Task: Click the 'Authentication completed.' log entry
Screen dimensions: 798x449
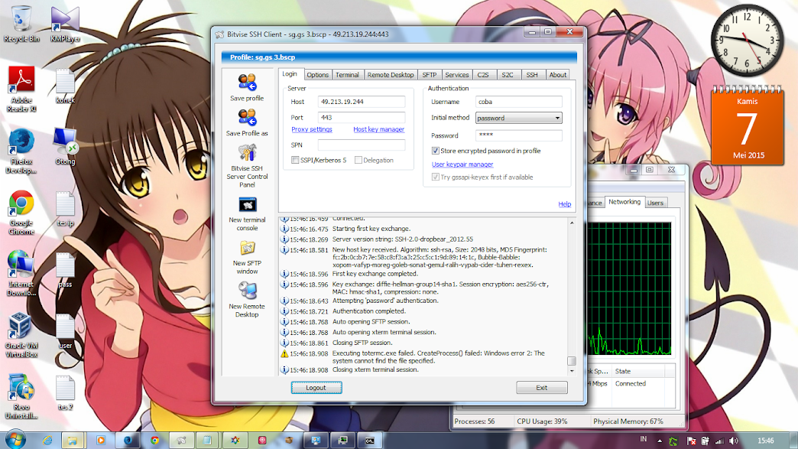Action: tap(369, 311)
